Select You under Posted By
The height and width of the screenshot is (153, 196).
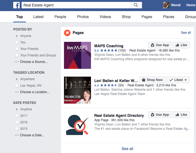click(x=17, y=42)
